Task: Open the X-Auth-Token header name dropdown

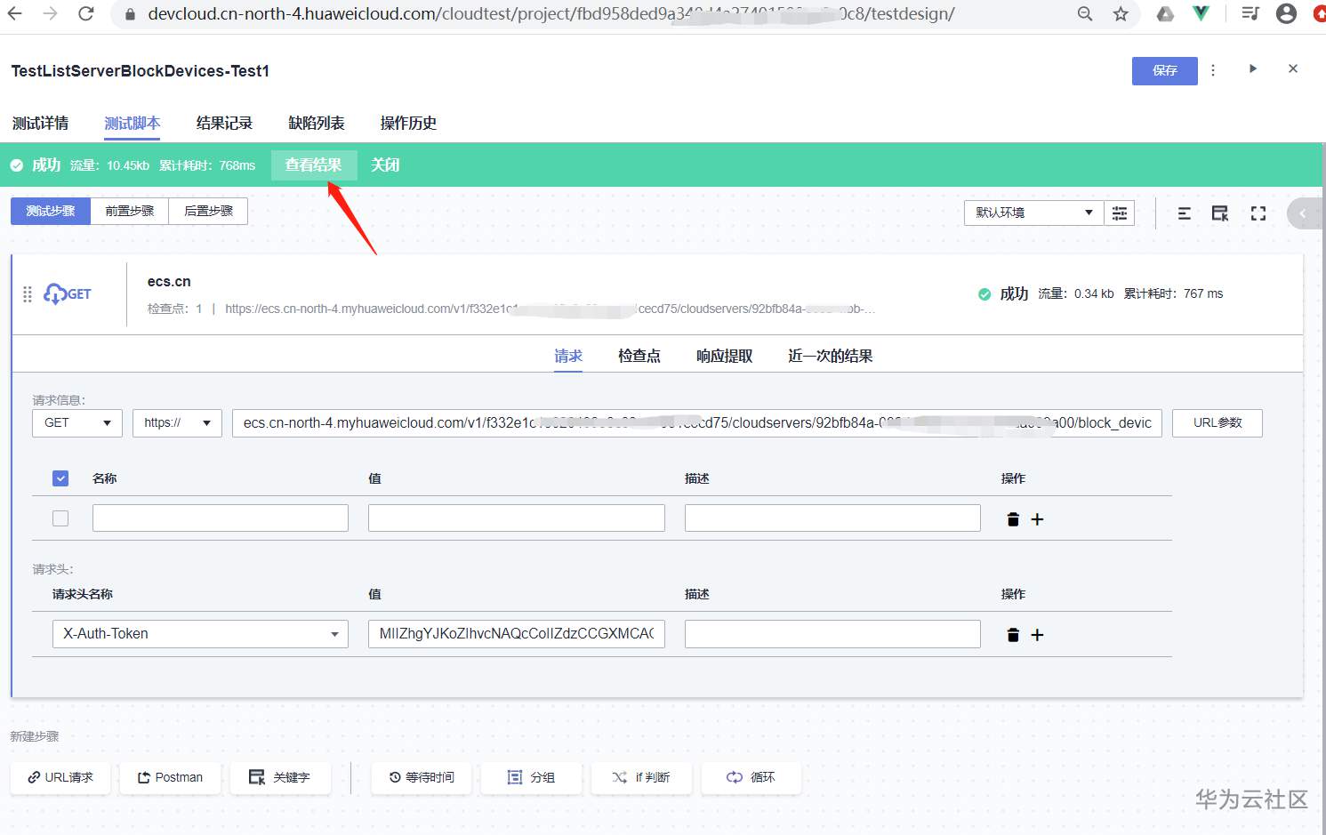Action: click(x=200, y=634)
